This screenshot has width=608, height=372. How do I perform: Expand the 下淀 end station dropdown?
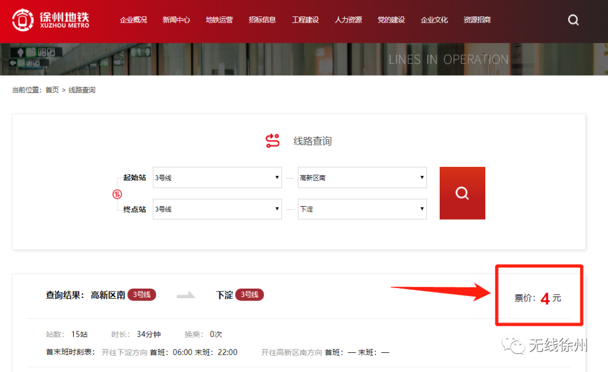362,209
